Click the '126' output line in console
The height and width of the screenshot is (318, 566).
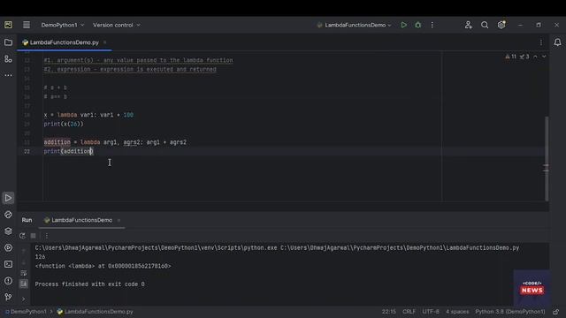pos(40,257)
